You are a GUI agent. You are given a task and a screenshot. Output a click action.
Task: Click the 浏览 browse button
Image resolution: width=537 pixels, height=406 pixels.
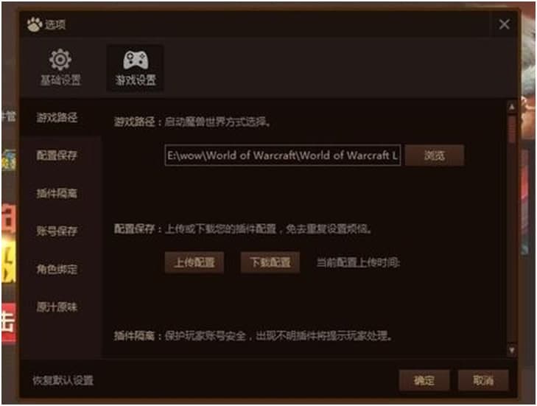(x=435, y=155)
